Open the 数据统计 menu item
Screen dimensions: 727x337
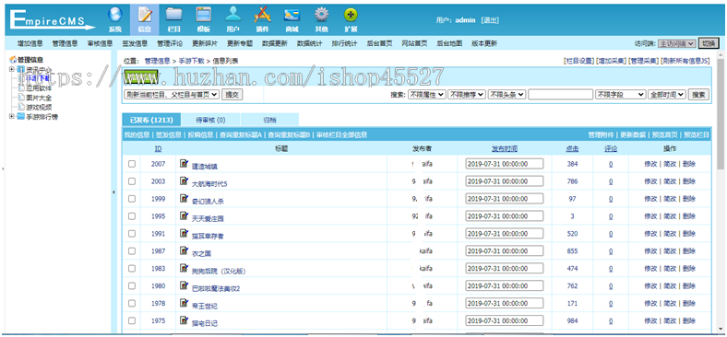pyautogui.click(x=309, y=43)
